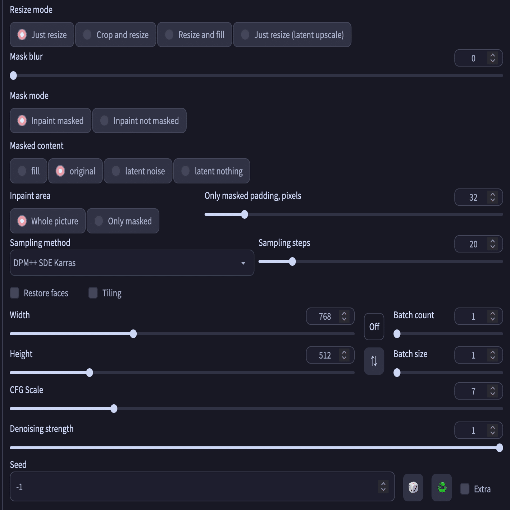Select latent noise masked content

pyautogui.click(x=138, y=171)
